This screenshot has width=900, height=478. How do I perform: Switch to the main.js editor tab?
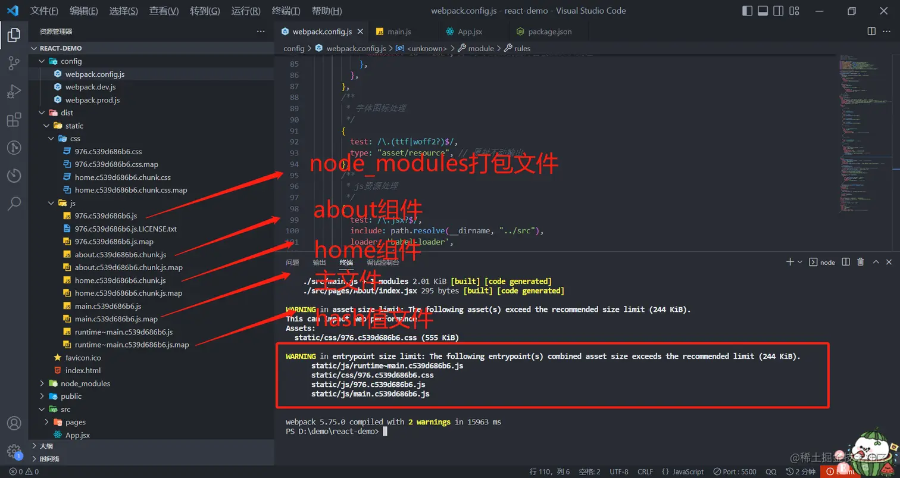399,32
